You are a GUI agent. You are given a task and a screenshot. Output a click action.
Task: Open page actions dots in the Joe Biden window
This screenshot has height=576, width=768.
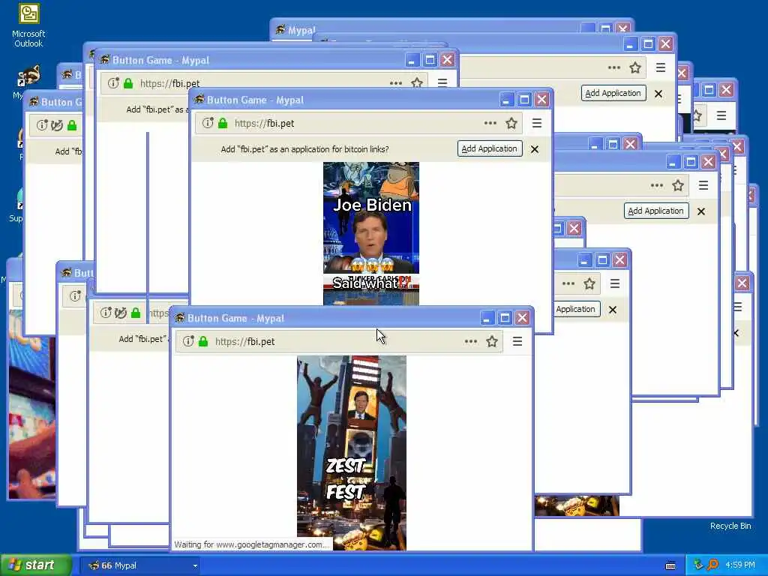coord(490,123)
